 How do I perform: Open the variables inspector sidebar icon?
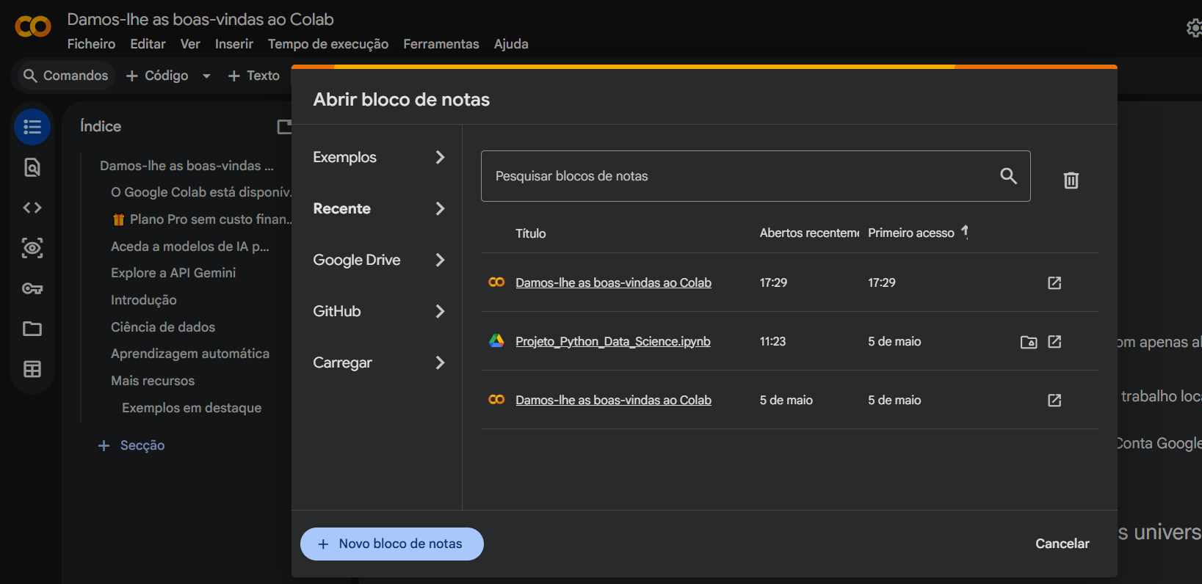pyautogui.click(x=32, y=248)
